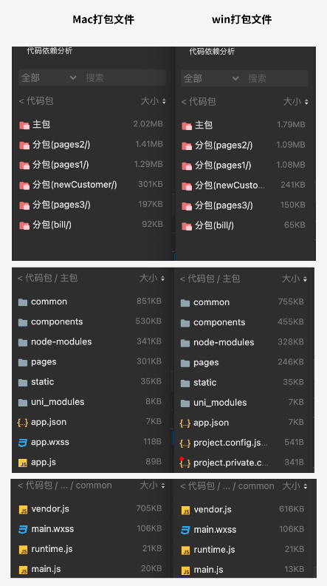Open the win 分包(pages2/) folder icon

point(187,146)
